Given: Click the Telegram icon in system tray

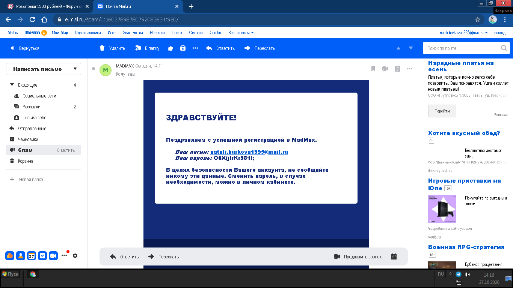Looking at the screenshot, I should [458, 274].
